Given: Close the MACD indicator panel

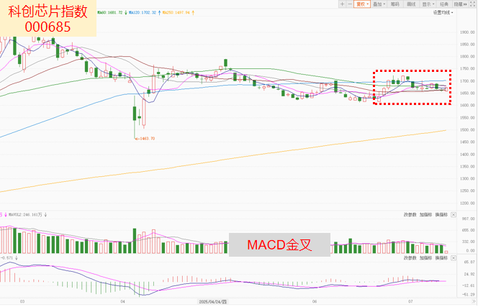Looking at the screenshot, I should point(454,258).
